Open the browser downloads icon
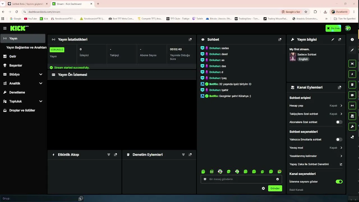Viewport: 359px width, 202px height. (325, 12)
